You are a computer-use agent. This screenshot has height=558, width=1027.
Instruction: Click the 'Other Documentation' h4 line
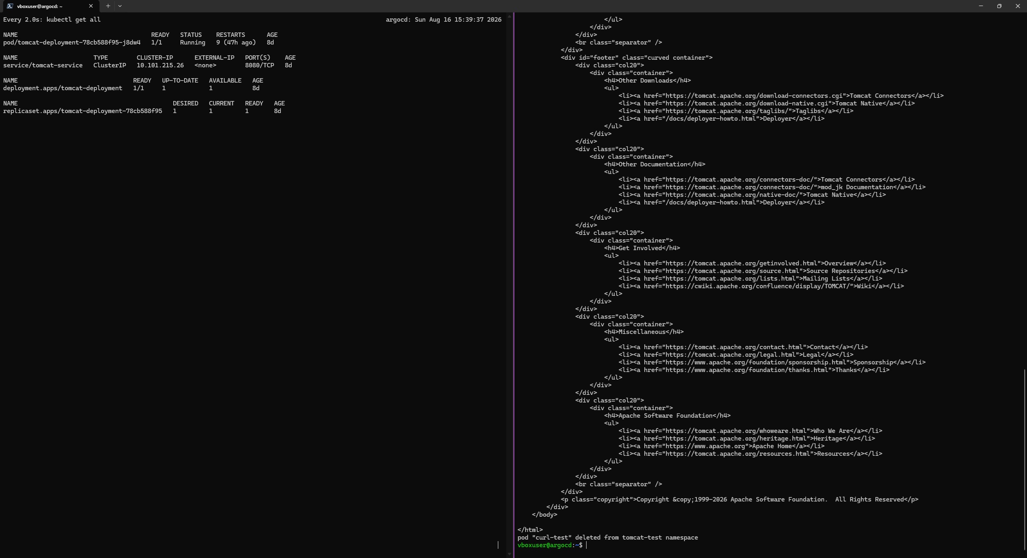coord(655,164)
